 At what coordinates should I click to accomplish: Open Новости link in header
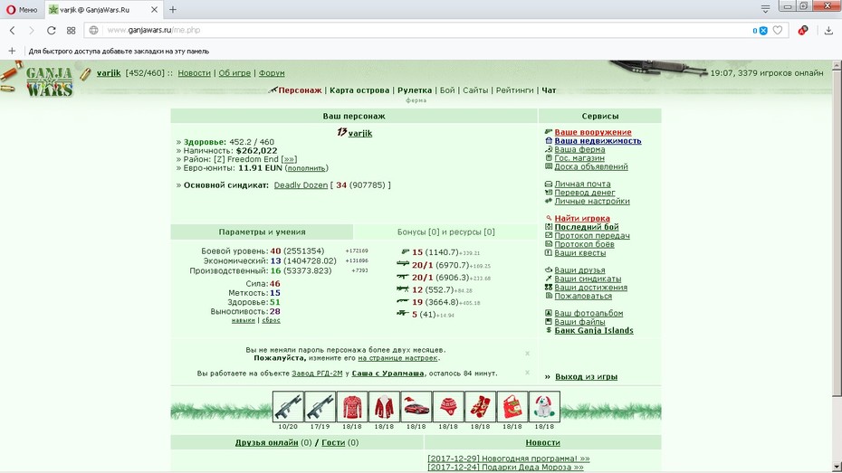(194, 73)
